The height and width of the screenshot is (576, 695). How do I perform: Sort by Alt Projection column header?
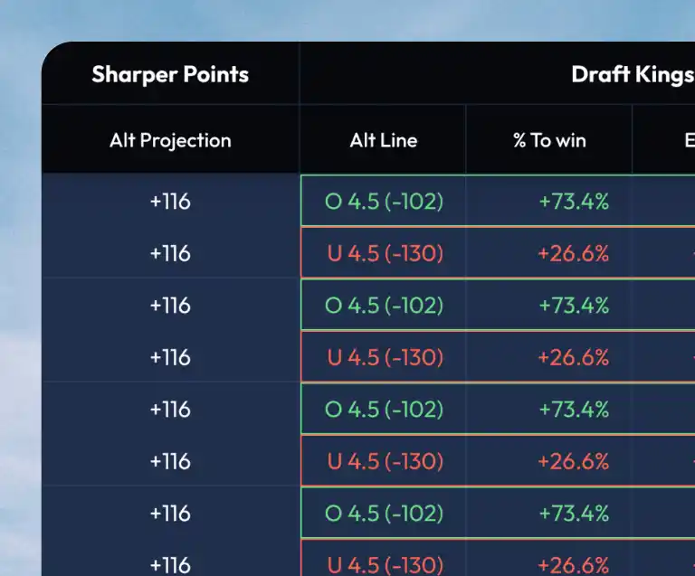point(170,140)
